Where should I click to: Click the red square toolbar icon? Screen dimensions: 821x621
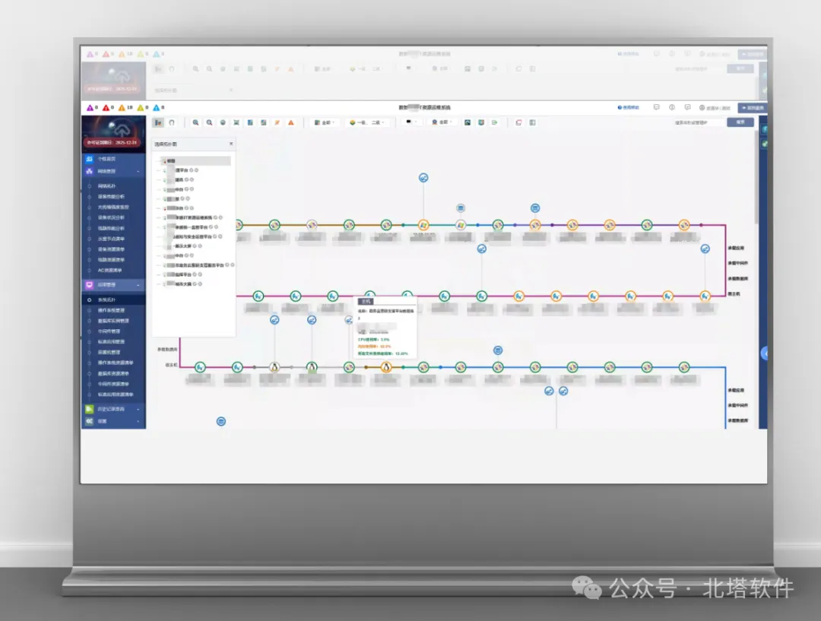[x=519, y=122]
